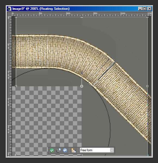Click the center pivot point handle
Image resolution: width=158 pixels, height=163 pixels.
pyautogui.click(x=82, y=86)
